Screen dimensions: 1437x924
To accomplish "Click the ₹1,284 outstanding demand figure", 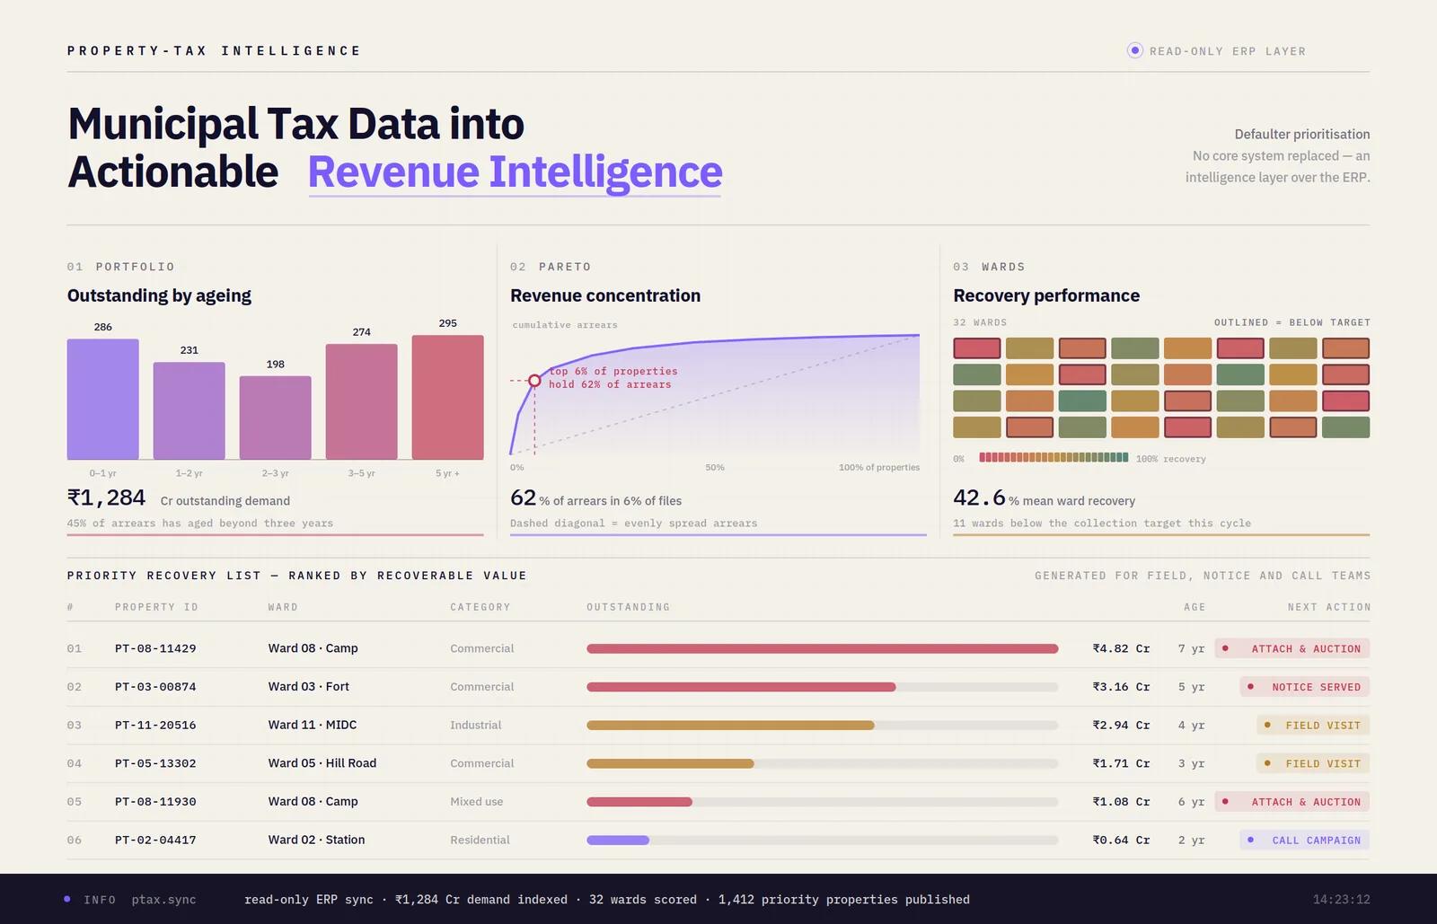I will pos(106,497).
